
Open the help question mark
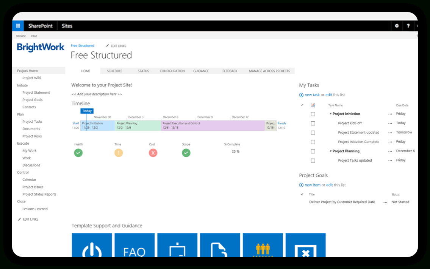[408, 26]
